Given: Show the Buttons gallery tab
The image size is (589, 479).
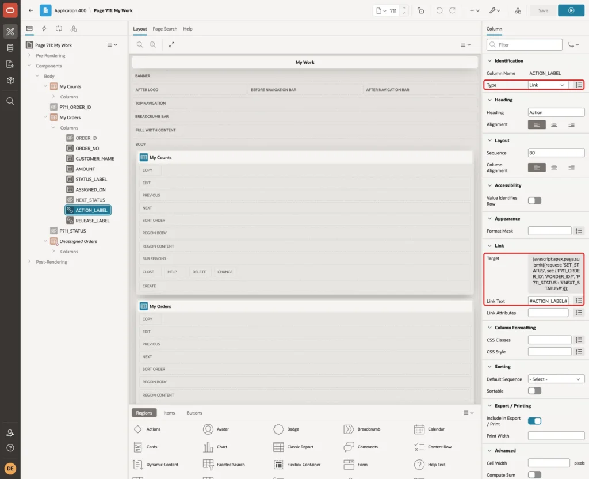Looking at the screenshot, I should coord(194,413).
